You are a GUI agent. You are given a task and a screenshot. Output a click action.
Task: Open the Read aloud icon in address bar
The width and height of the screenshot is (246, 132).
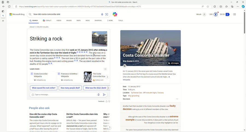coord(203,7)
